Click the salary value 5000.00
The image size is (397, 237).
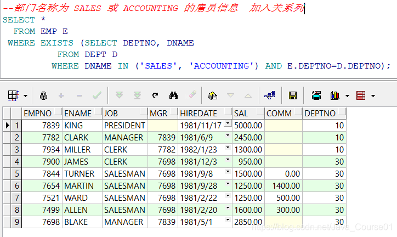248,125
